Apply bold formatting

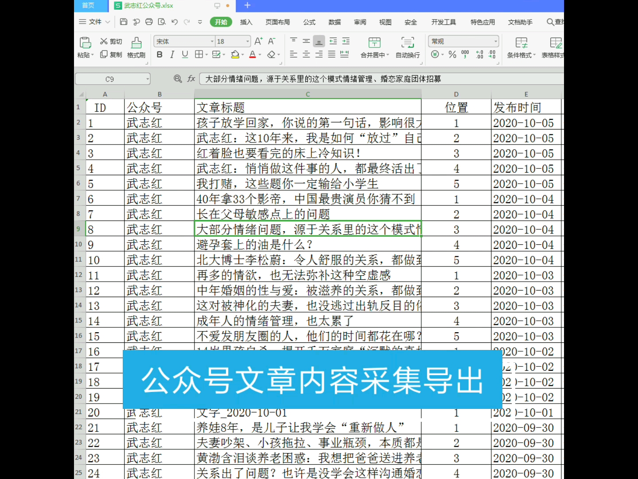click(x=159, y=55)
